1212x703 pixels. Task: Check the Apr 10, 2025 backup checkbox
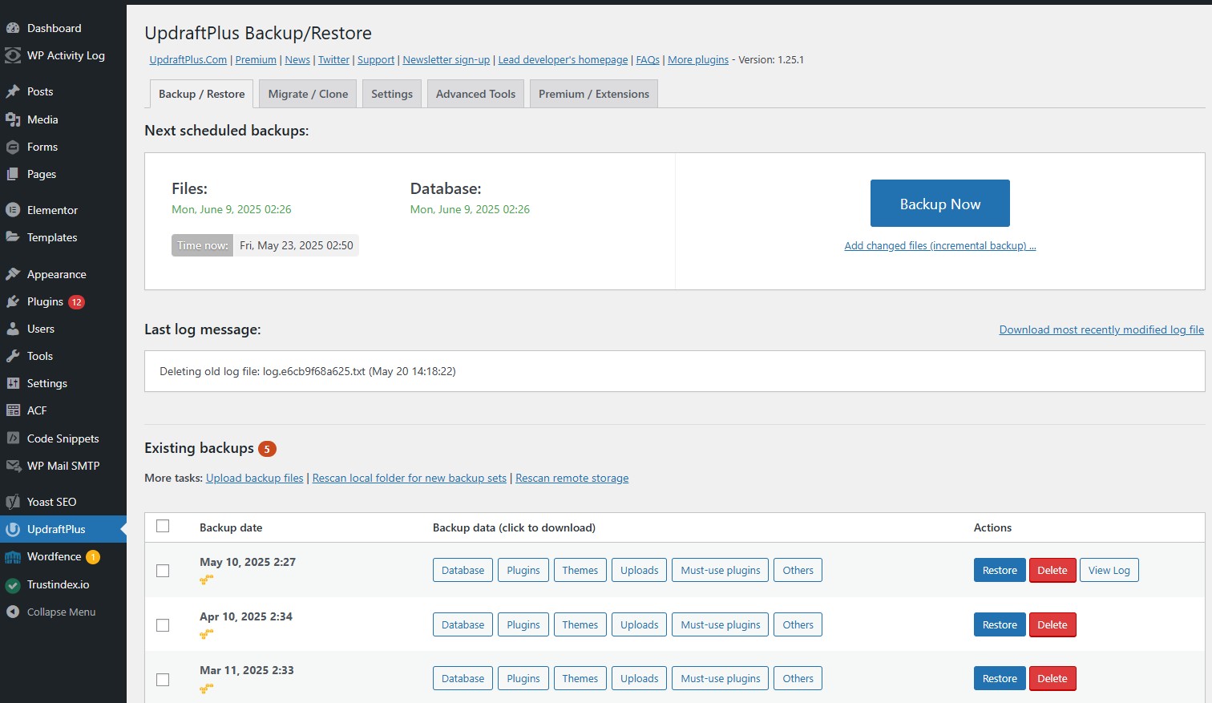pos(163,625)
